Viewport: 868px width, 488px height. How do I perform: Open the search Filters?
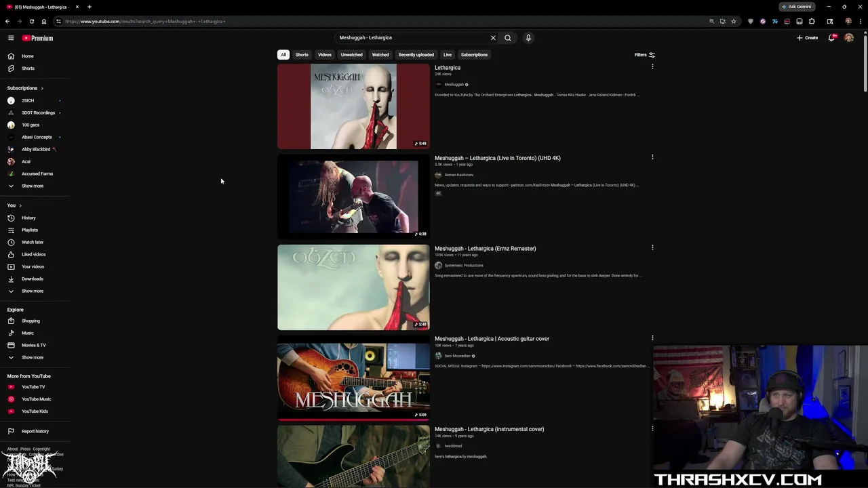644,55
